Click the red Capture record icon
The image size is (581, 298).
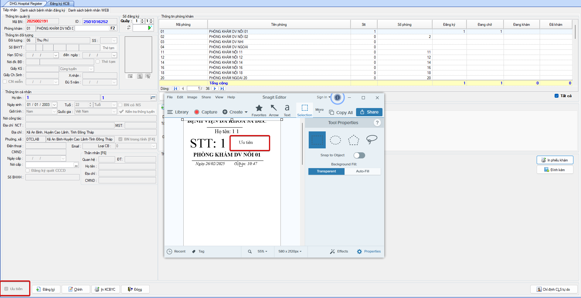(x=197, y=112)
